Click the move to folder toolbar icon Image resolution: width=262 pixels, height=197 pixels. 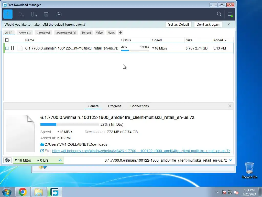click(59, 14)
